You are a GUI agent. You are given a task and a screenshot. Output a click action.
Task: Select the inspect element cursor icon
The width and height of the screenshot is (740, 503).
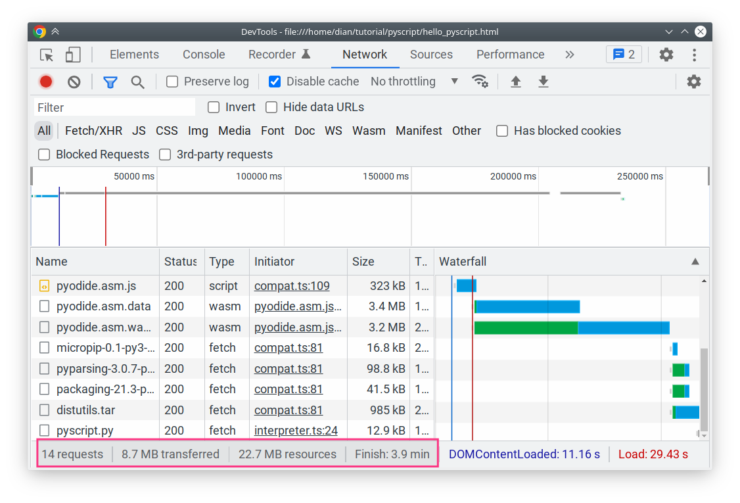(46, 55)
